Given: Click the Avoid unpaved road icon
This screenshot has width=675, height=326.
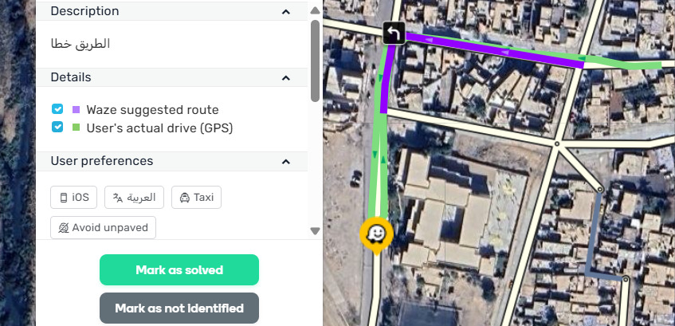Looking at the screenshot, I should (63, 227).
